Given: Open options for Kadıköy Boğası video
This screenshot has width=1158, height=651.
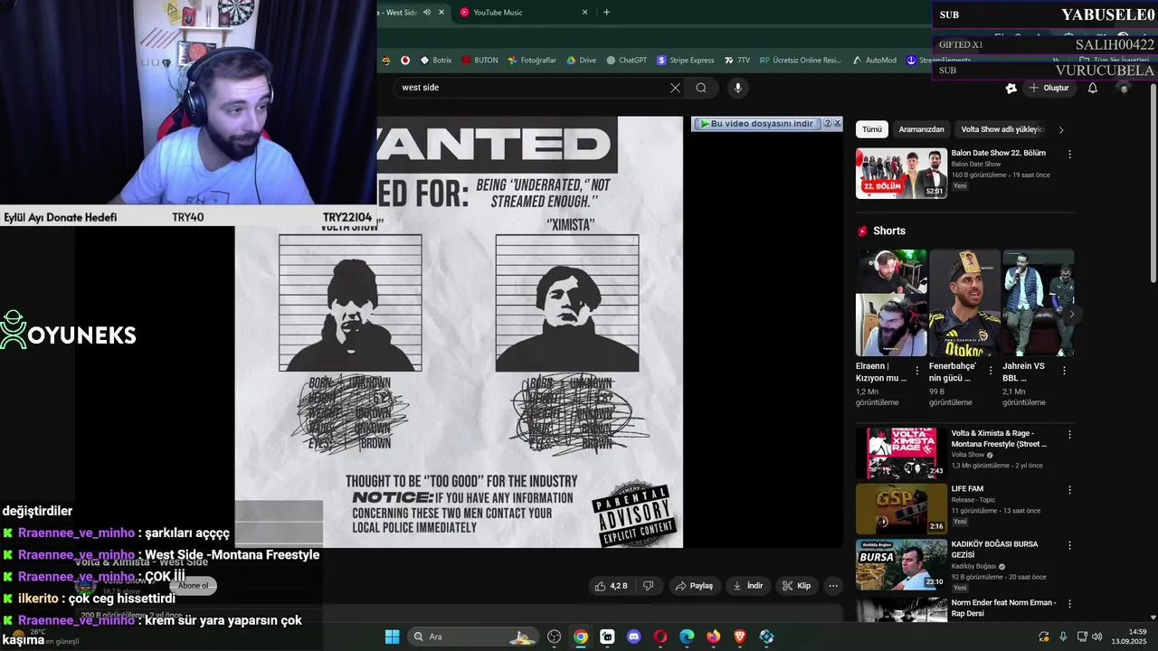Looking at the screenshot, I should coord(1069,545).
